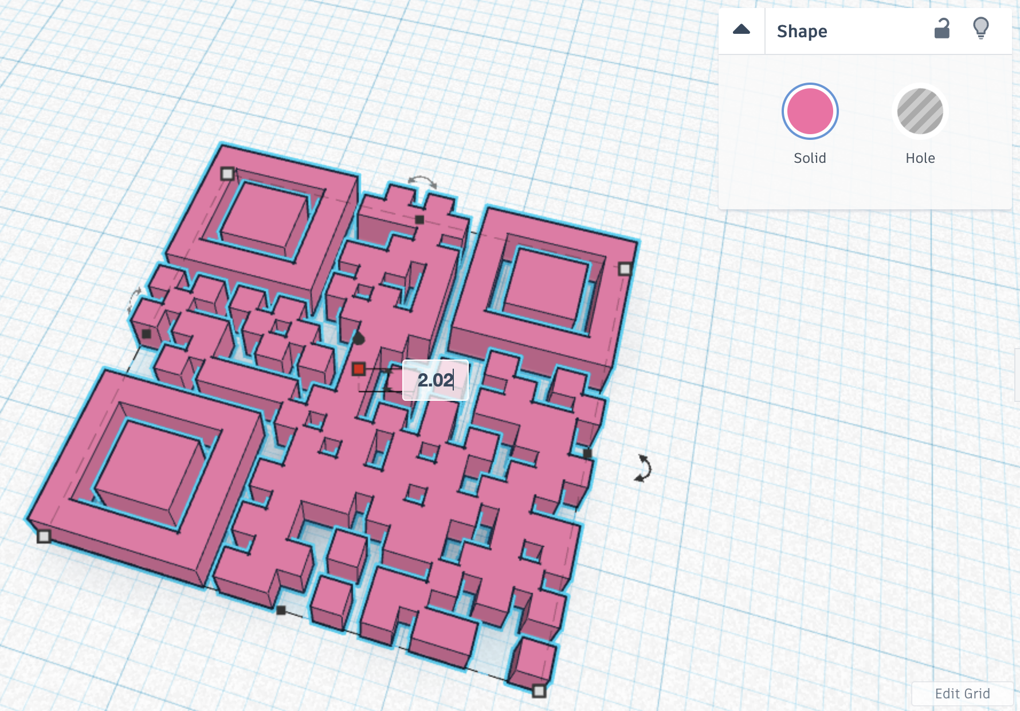Toggle the lock editing padlock icon
Screen dimensions: 1020x711
pyautogui.click(x=942, y=28)
